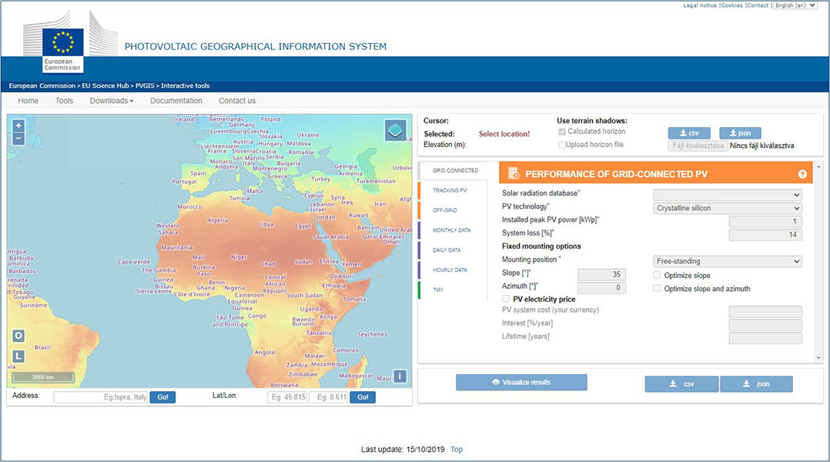
Task: Expand the PV technology dropdown
Action: [x=727, y=208]
